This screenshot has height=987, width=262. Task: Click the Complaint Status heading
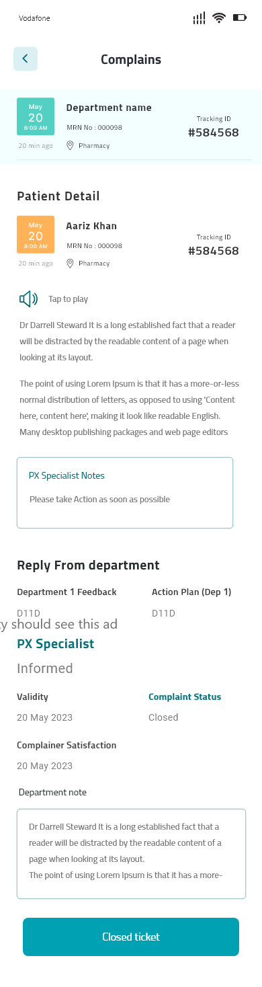[185, 697]
